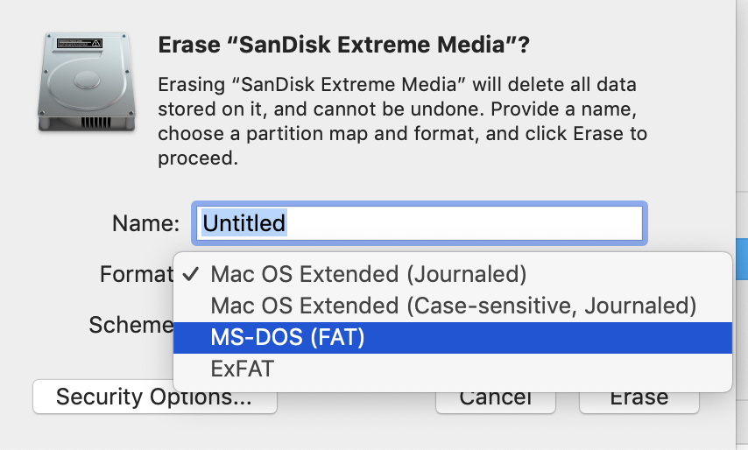Click the "Scheme" label
This screenshot has width=748, height=450.
(131, 326)
